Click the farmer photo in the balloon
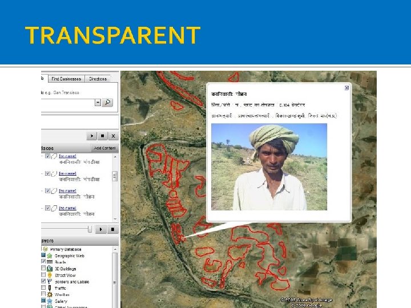 coord(269,167)
